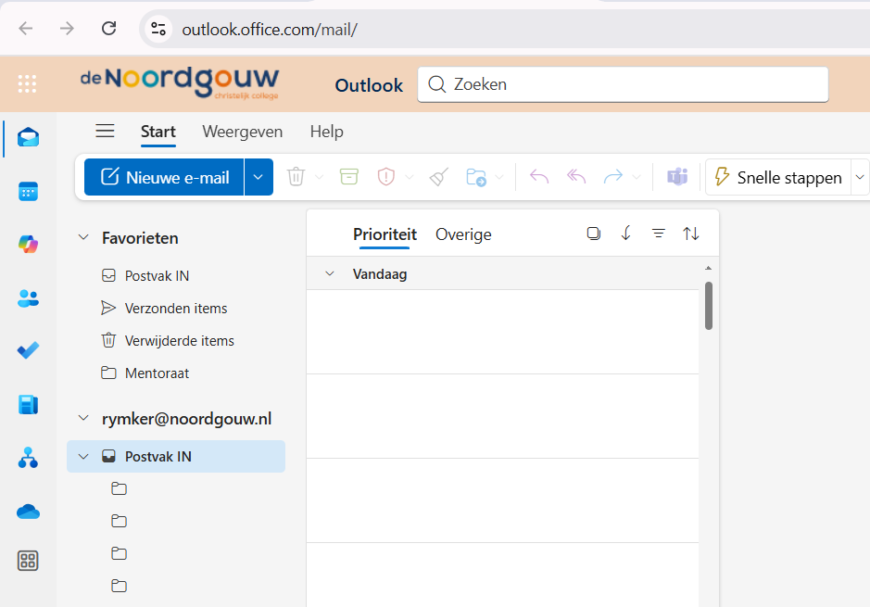Select the Overige inbox tab

463,234
